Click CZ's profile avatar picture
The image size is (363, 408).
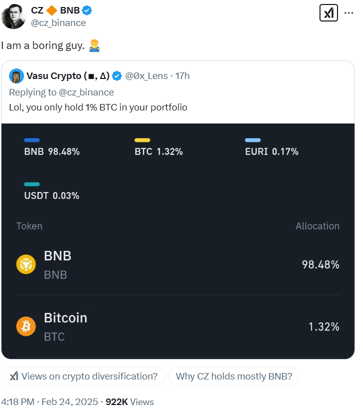(13, 16)
